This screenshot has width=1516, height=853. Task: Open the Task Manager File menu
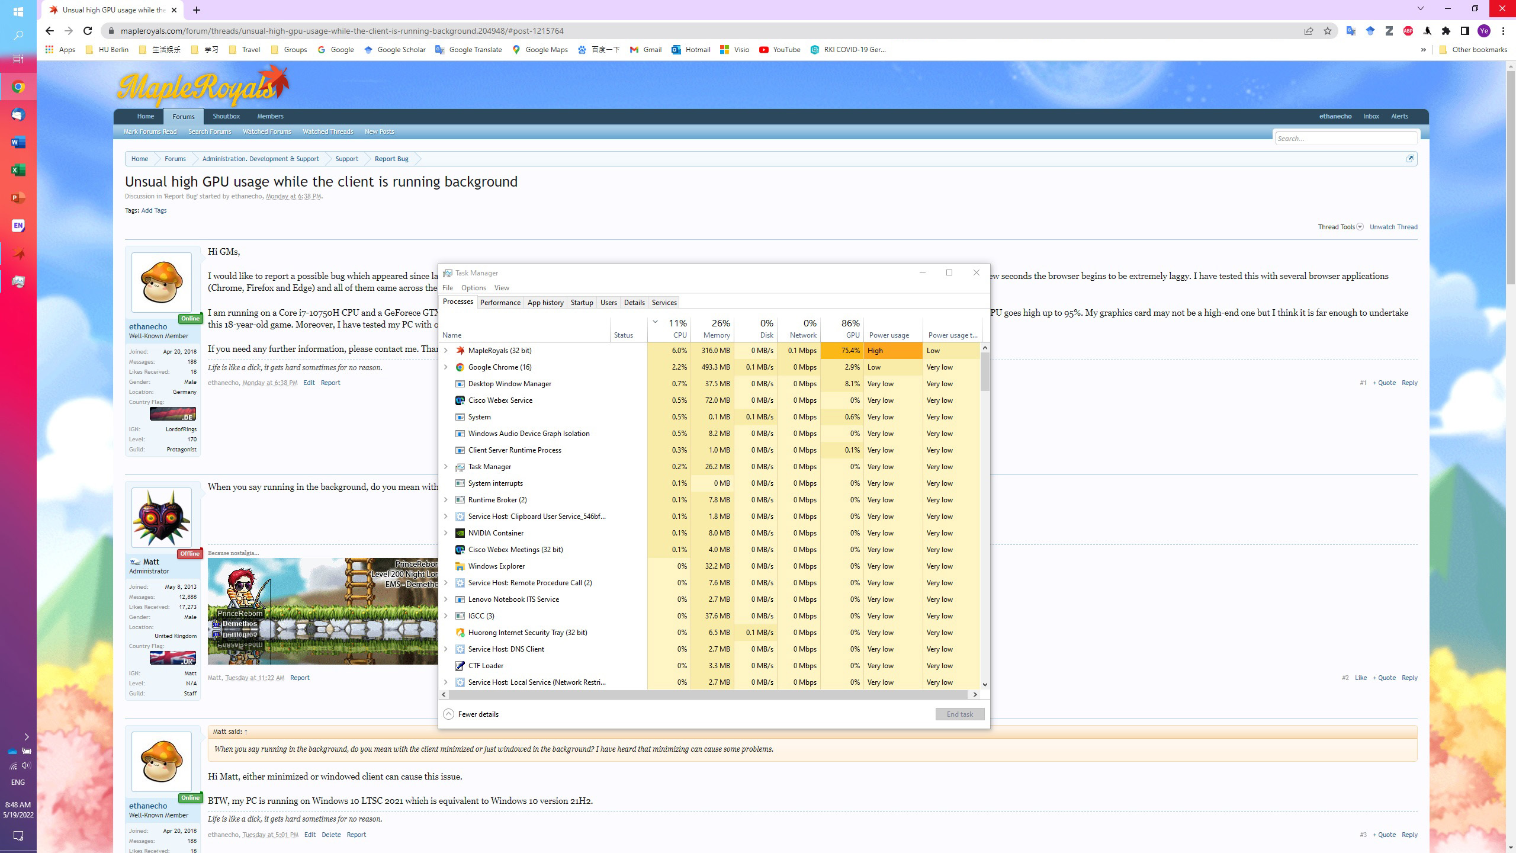[448, 288]
